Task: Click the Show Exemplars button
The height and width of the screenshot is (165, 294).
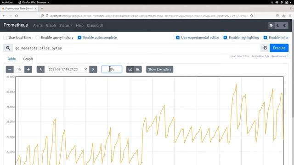Action: [x=159, y=69]
